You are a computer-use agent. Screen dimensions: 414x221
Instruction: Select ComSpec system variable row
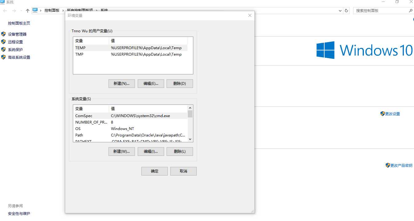pyautogui.click(x=130, y=116)
